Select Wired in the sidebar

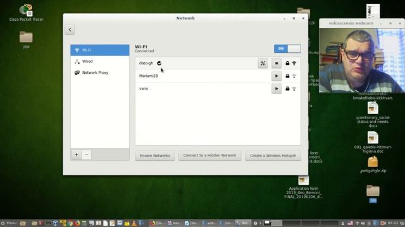(x=100, y=62)
